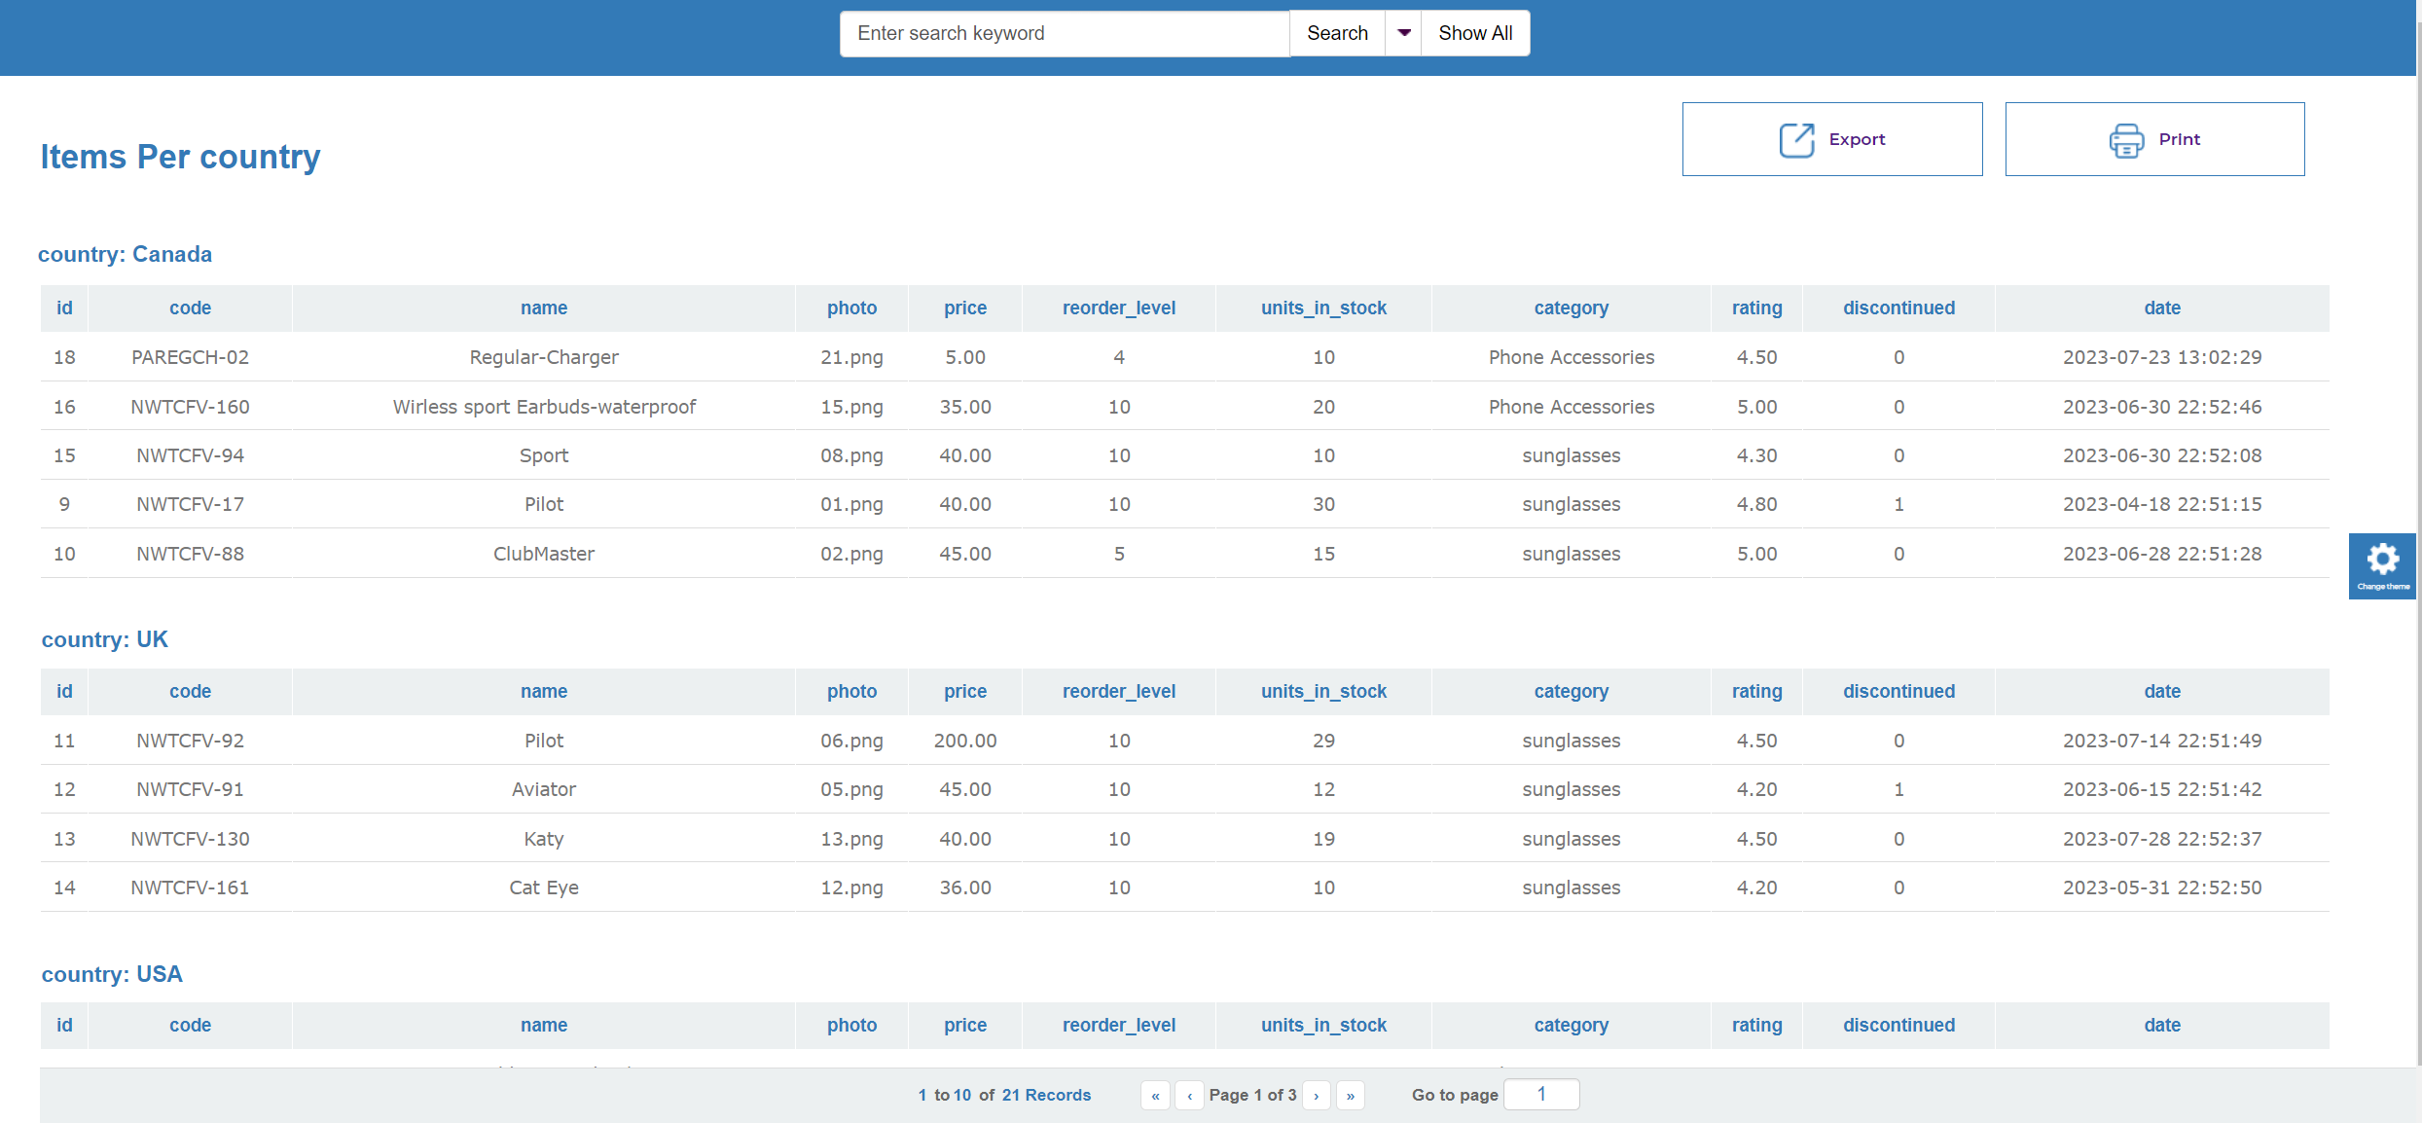Sort UK table by units_in_stock header

tap(1323, 691)
